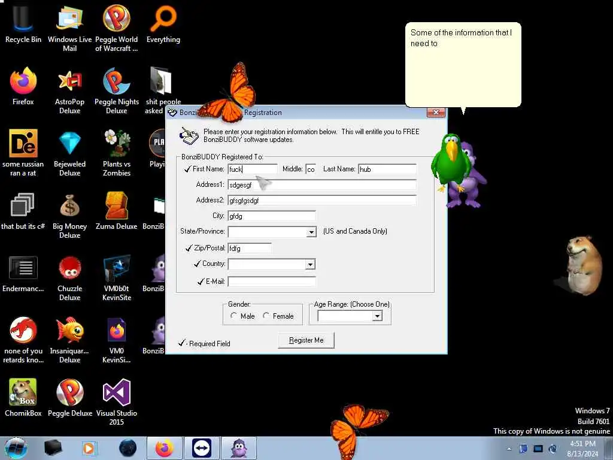613x460 pixels.
Task: Click Register Me button
Action: coord(306,340)
